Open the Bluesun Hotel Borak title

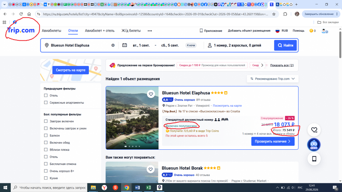[182, 168]
